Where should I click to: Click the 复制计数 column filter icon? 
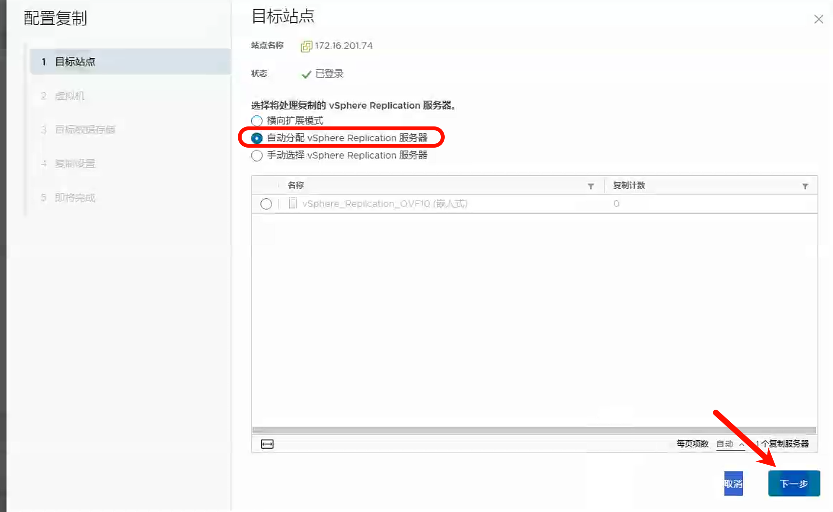click(805, 186)
